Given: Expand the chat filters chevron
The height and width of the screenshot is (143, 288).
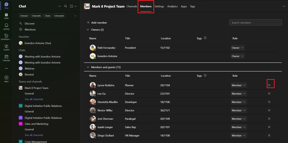Looking at the screenshot, I should pos(75,16).
